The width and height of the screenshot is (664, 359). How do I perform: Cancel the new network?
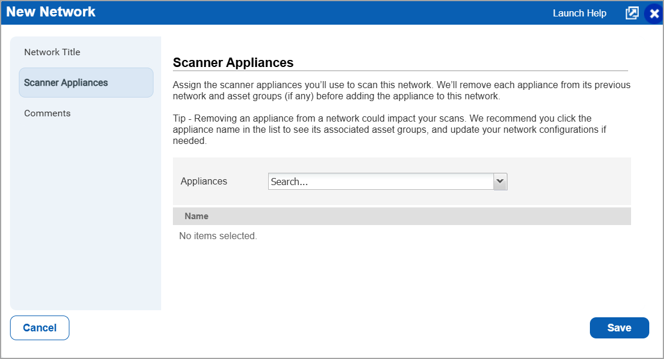point(40,328)
